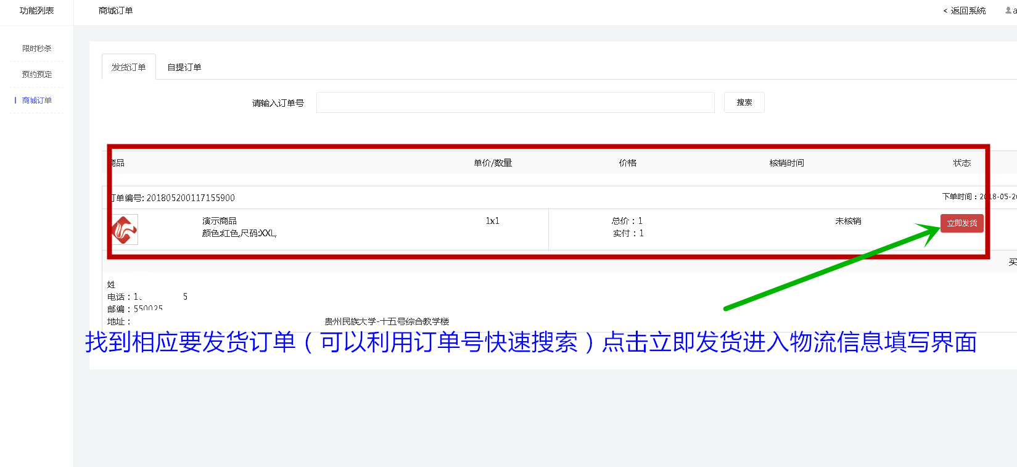Click the demo product thumbnail image

[125, 229]
